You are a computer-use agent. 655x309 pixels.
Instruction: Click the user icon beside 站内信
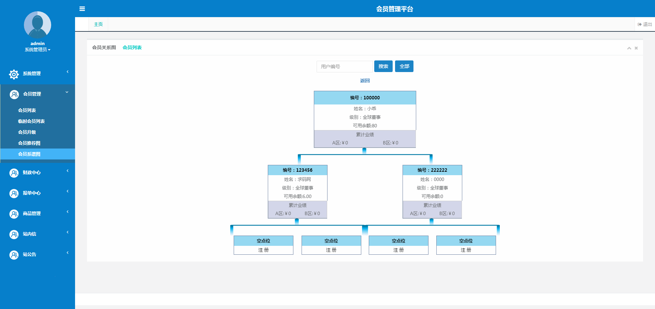tap(14, 235)
